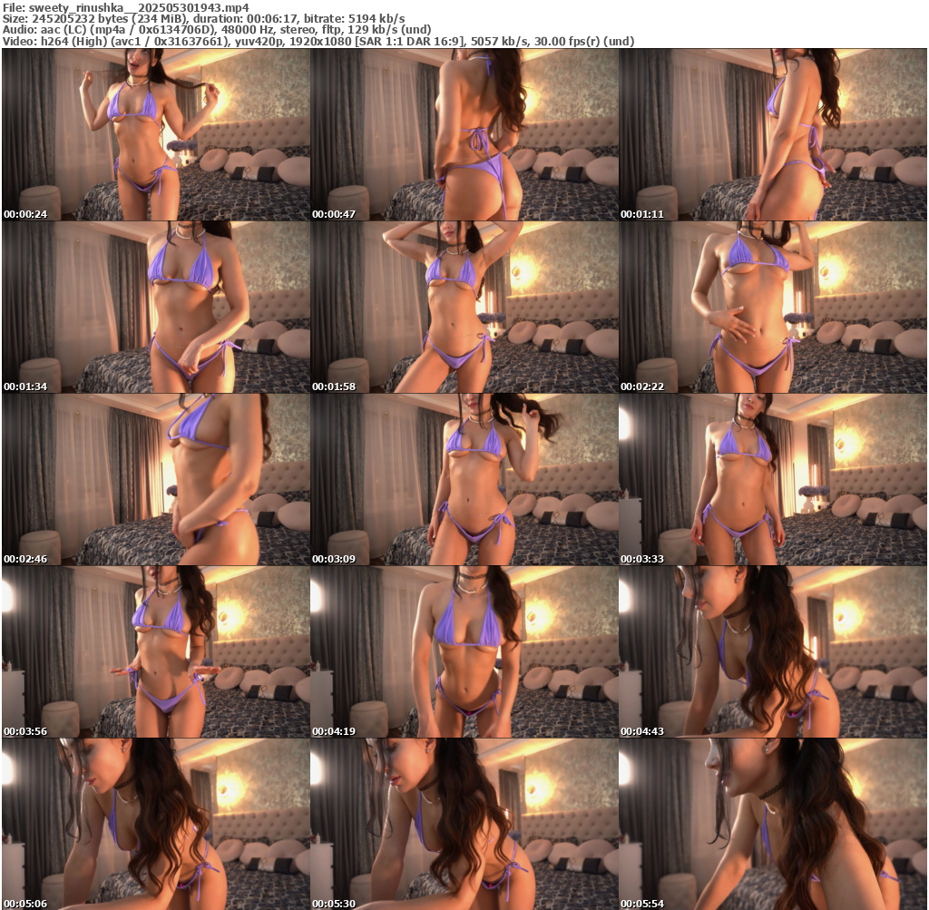Screen dimensions: 929x910
Task: Select the 00:03:56 preview thumbnail
Action: coord(156,651)
